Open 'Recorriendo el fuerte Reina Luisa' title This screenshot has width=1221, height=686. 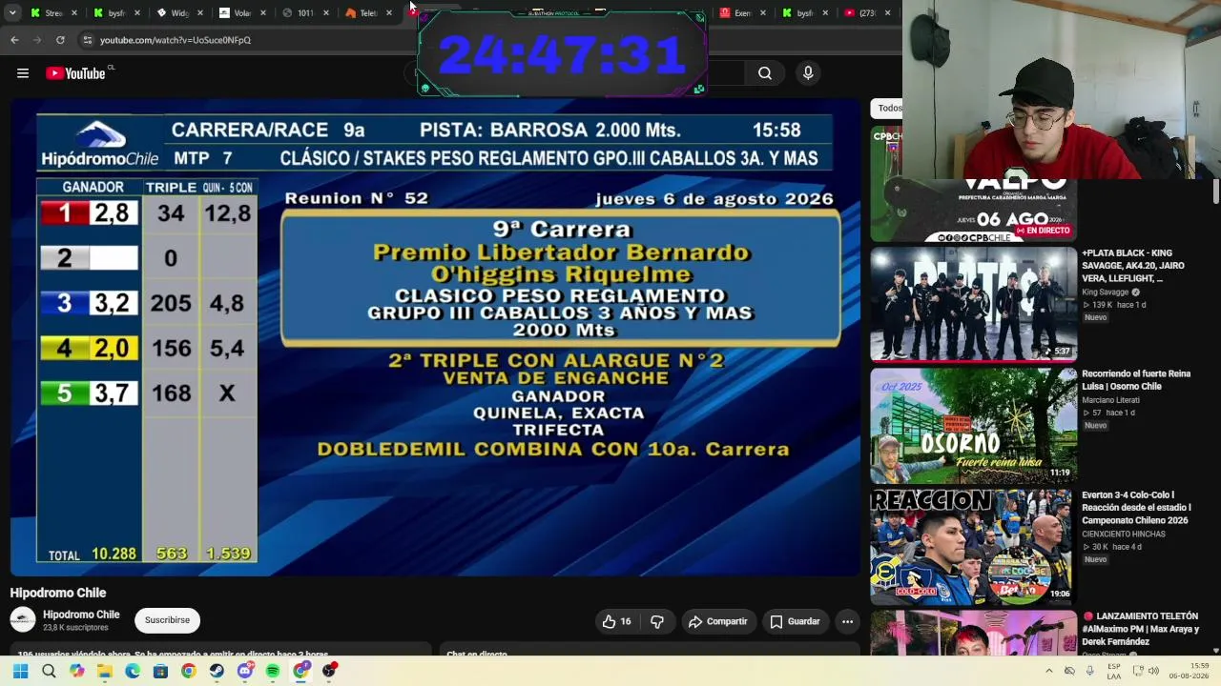pos(1136,380)
